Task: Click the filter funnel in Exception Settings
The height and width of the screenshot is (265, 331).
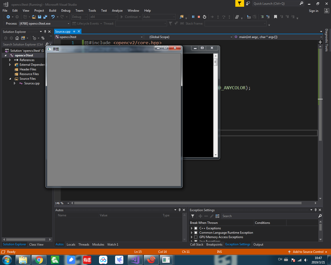Action: 193,216
